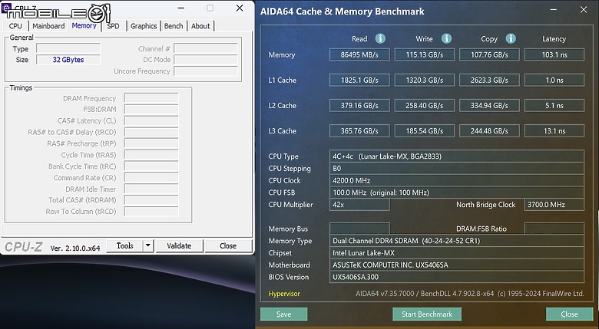
Task: Click the Memory Type Dual Channel DDR4 SDRAM field
Action: click(x=457, y=241)
